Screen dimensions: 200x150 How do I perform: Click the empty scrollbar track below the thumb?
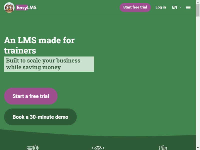click(x=198, y=82)
